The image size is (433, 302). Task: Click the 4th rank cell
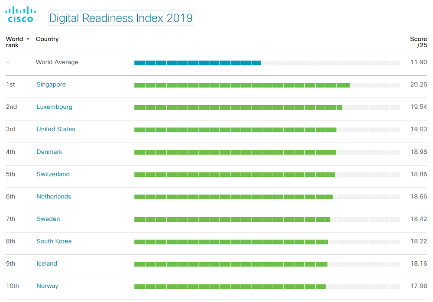pos(10,152)
